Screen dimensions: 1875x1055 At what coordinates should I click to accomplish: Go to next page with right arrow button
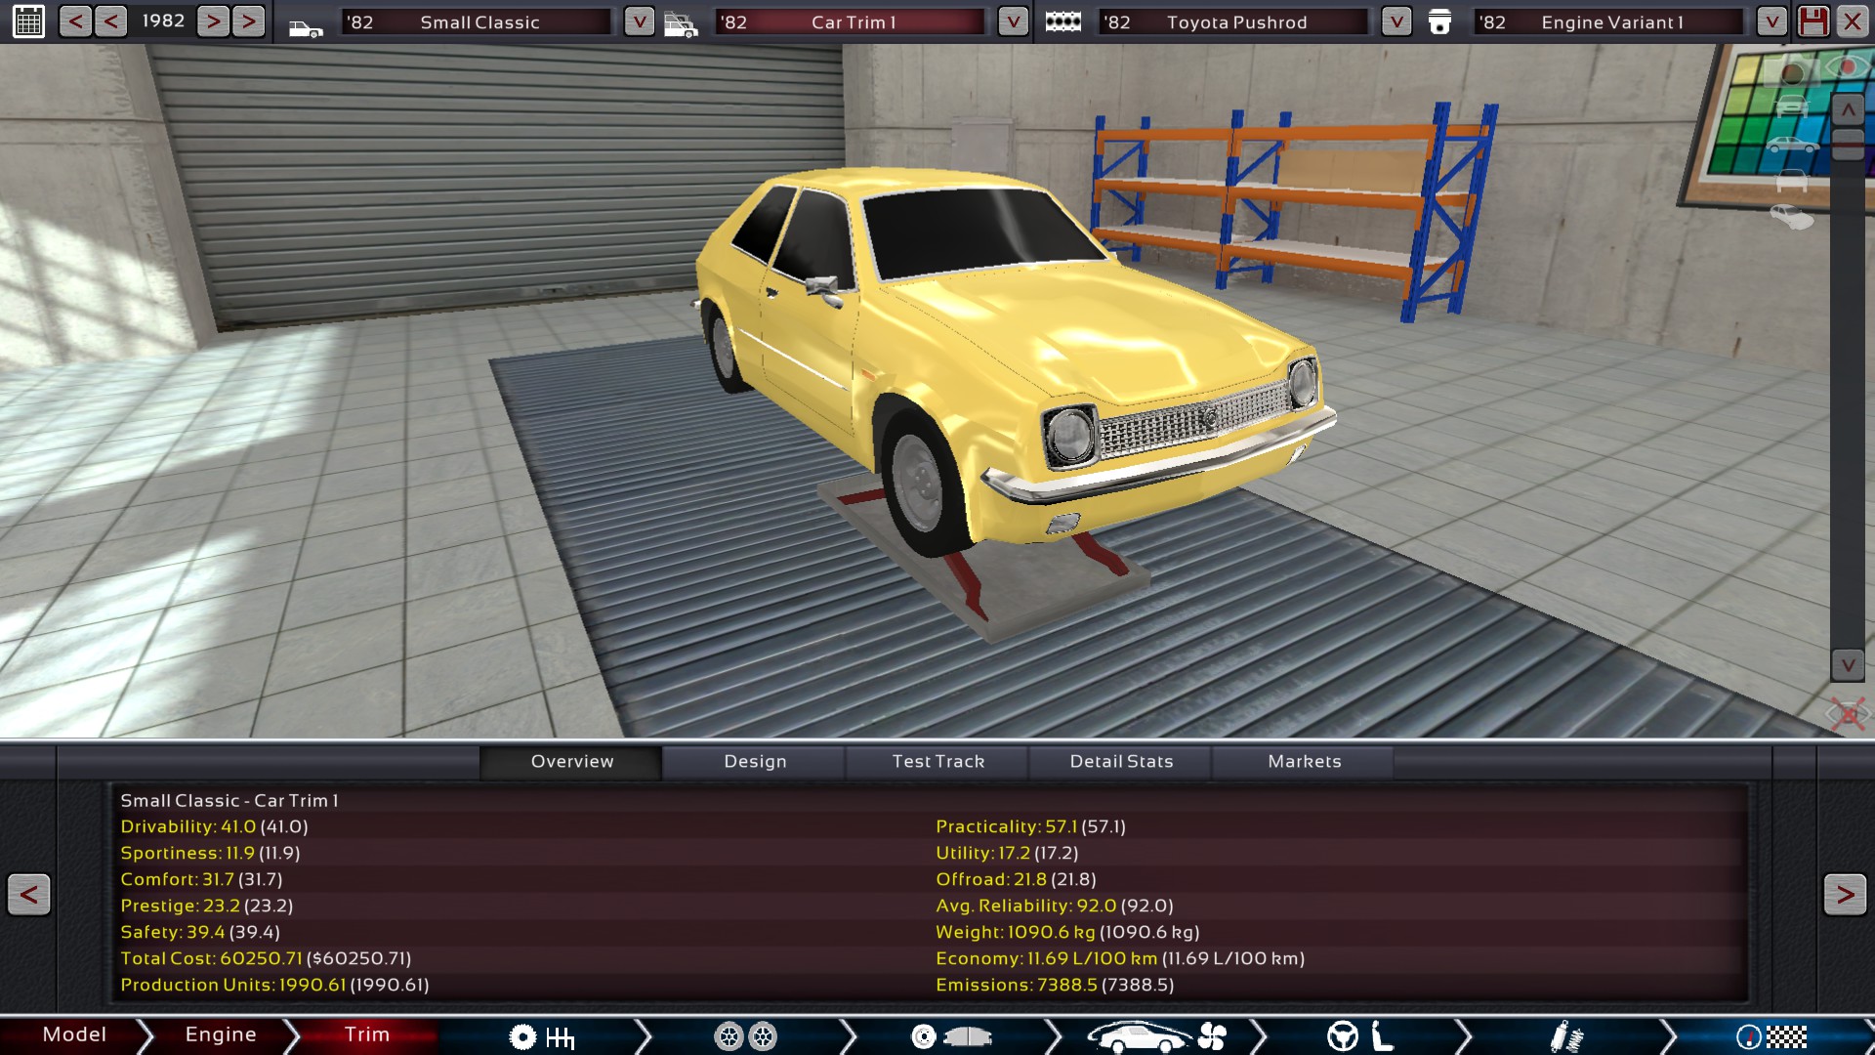point(1845,895)
